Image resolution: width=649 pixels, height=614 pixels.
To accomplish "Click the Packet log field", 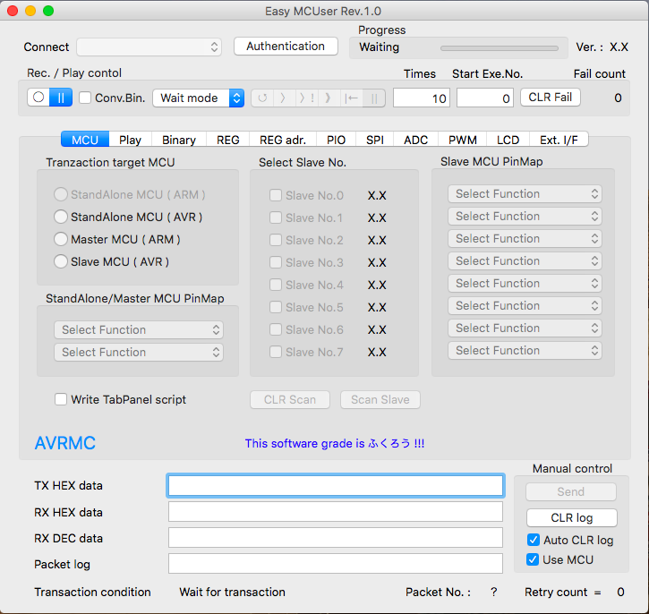I will (x=336, y=564).
